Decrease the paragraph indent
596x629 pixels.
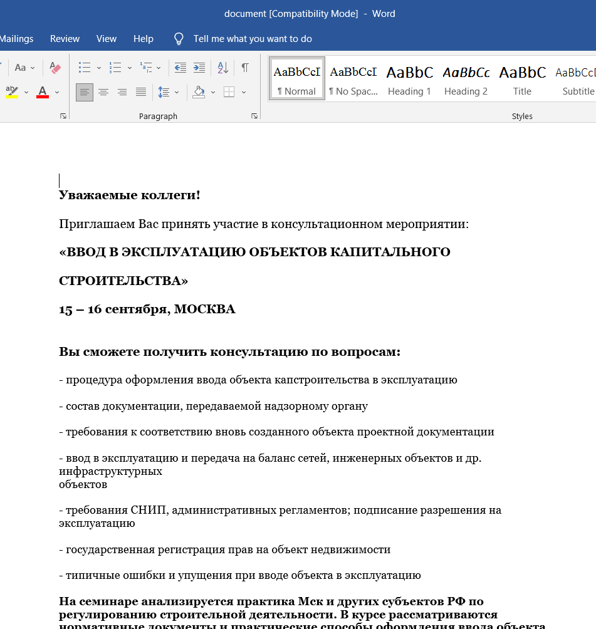[180, 68]
